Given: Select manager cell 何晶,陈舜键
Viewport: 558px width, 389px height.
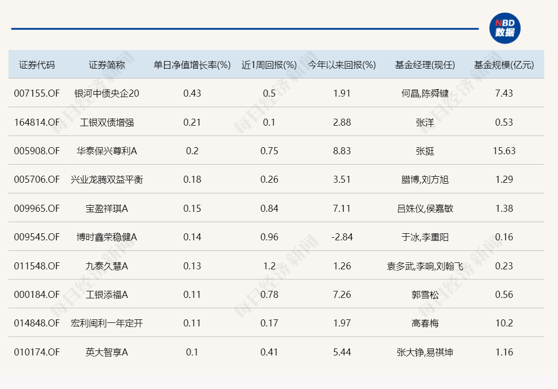Looking at the screenshot, I should point(425,94).
